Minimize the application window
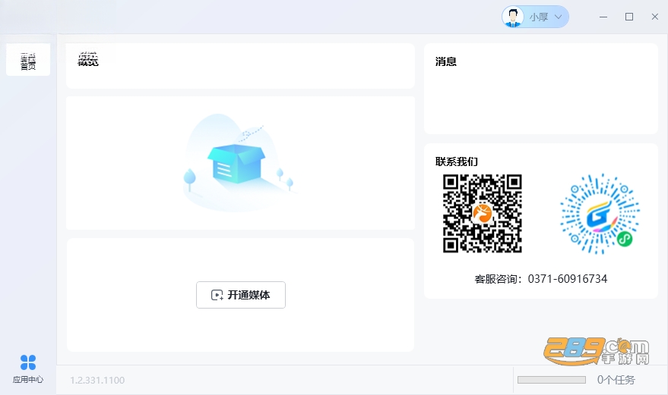Image resolution: width=668 pixels, height=395 pixels. click(x=603, y=17)
